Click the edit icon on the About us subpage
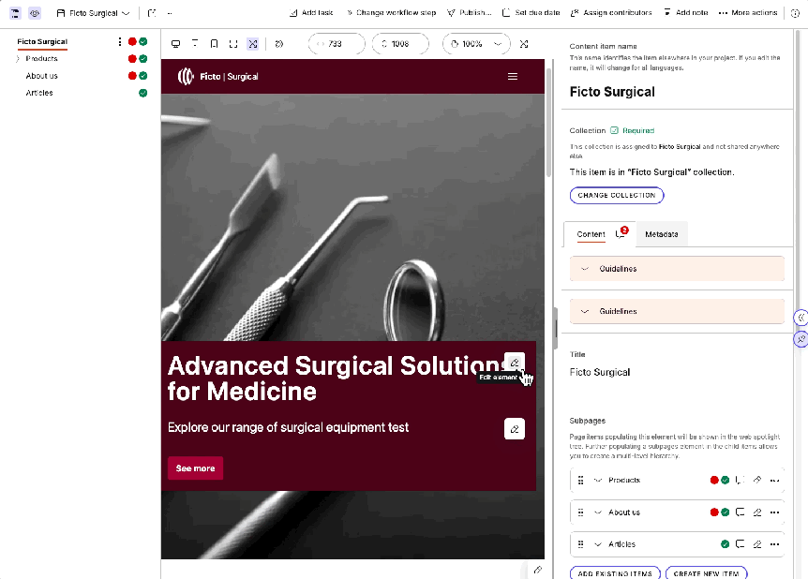The image size is (808, 579). pyautogui.click(x=757, y=512)
